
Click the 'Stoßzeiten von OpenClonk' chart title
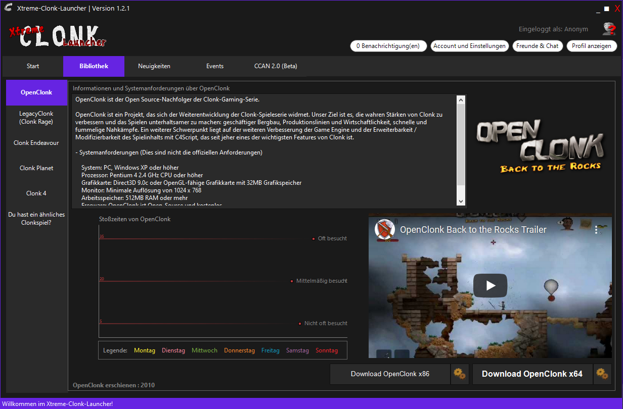(x=135, y=219)
